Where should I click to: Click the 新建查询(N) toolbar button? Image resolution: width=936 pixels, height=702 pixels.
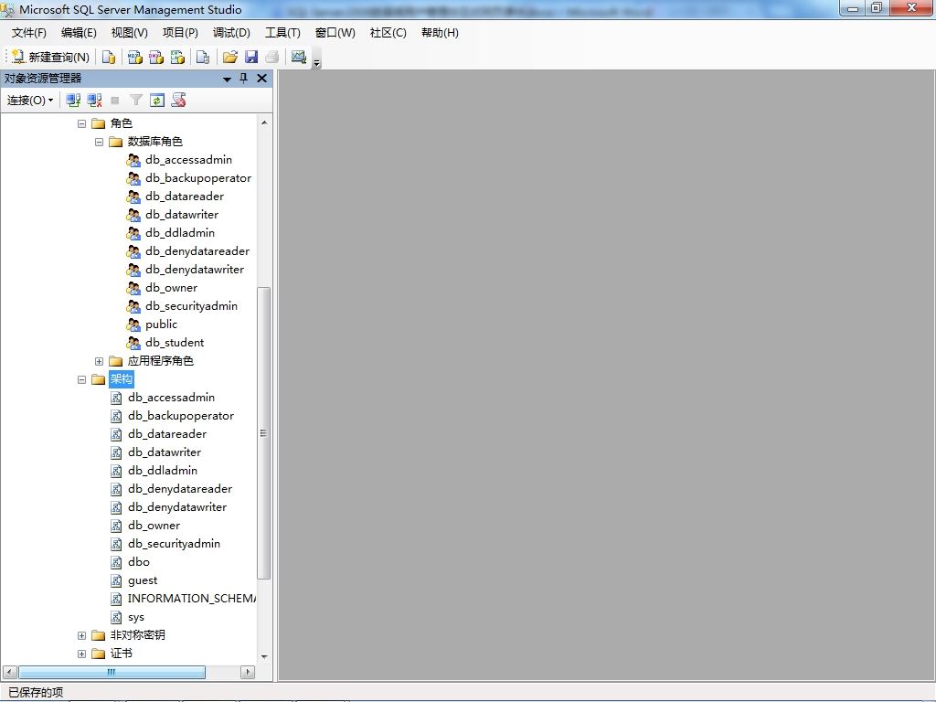[x=50, y=57]
